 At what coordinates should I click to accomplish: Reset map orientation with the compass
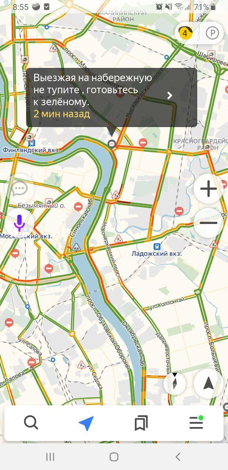[175, 383]
